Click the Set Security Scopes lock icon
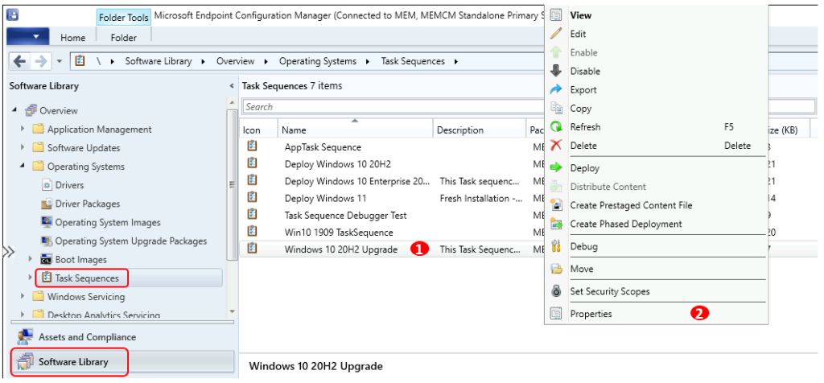Screen dimensions: 824x383 [555, 291]
